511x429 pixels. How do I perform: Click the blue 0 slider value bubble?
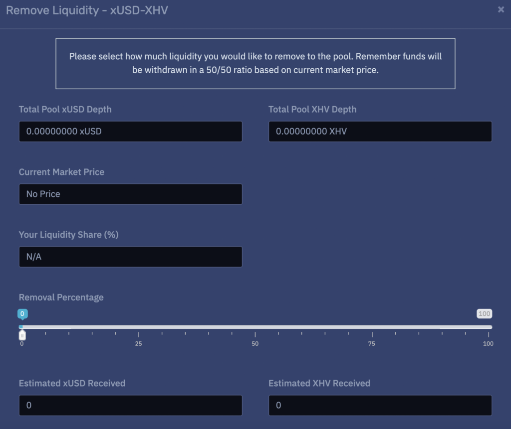(22, 314)
